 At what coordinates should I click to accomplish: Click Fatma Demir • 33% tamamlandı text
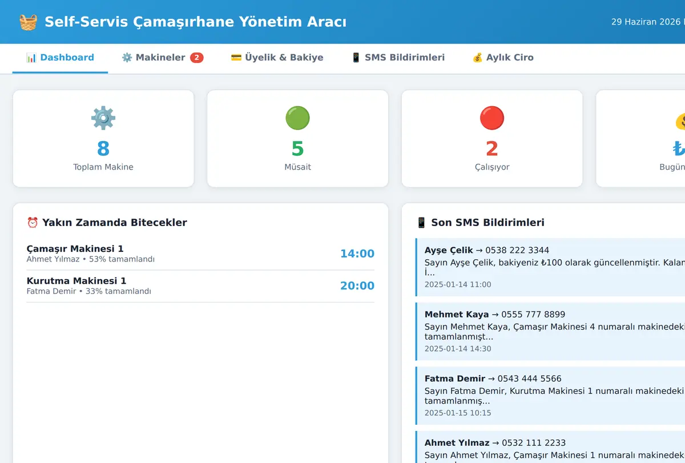pyautogui.click(x=88, y=291)
